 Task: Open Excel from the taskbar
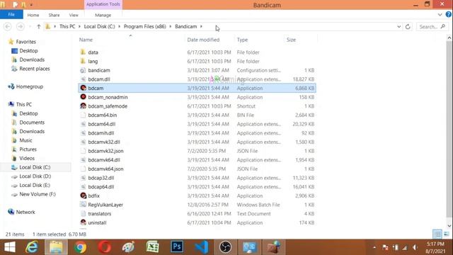tap(153, 247)
